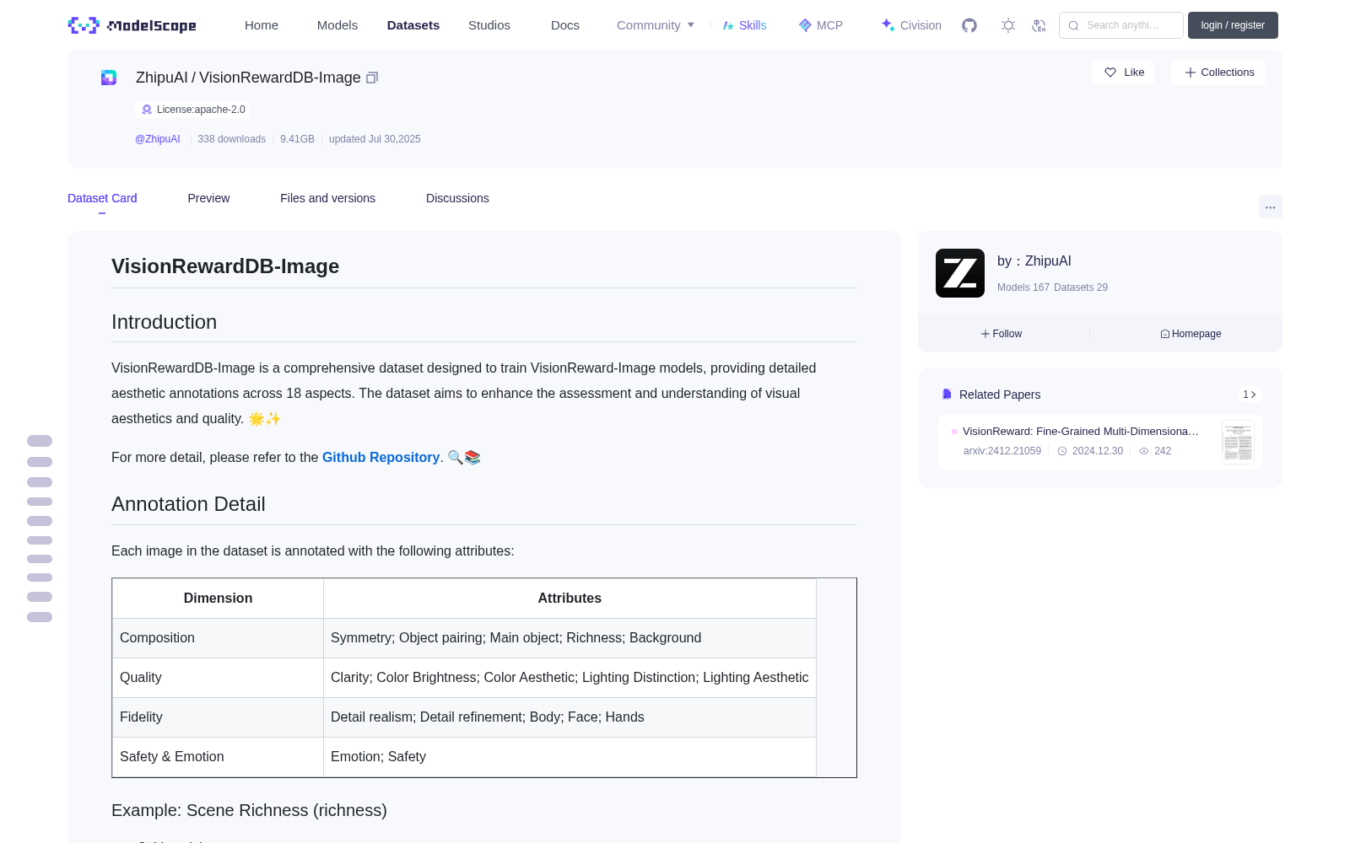Screen dimensions: 1350x843
Task: Click the "Emotion; Safety" attributes cell
Action: click(570, 757)
